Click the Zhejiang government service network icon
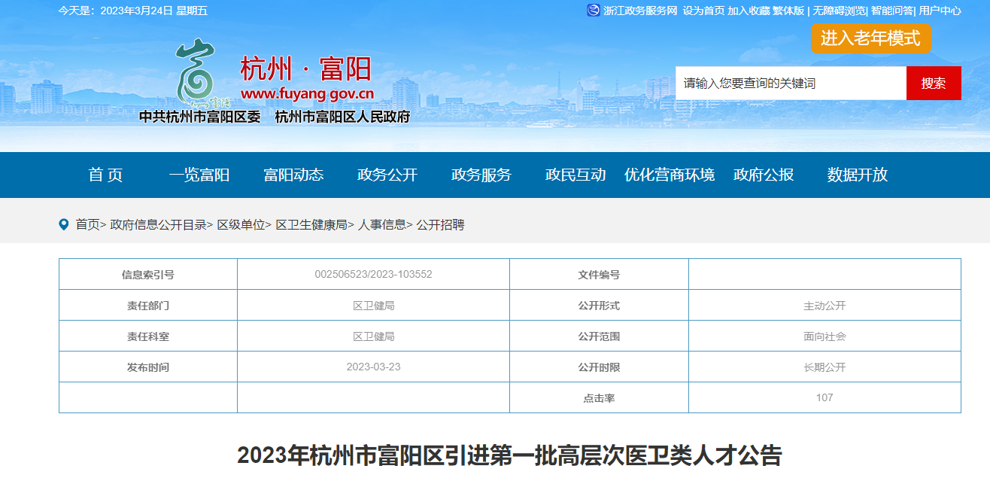Screen dimensions: 990x484 tap(594, 11)
